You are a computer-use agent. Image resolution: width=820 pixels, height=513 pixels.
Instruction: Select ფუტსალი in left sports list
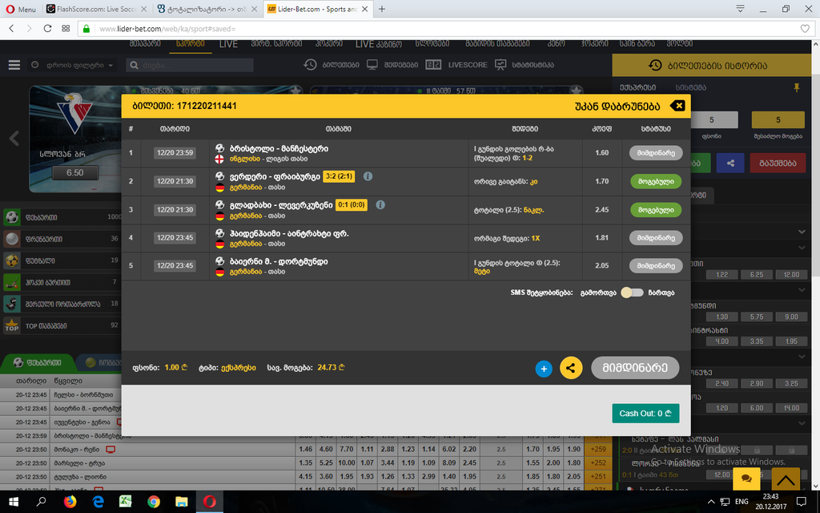click(x=62, y=261)
